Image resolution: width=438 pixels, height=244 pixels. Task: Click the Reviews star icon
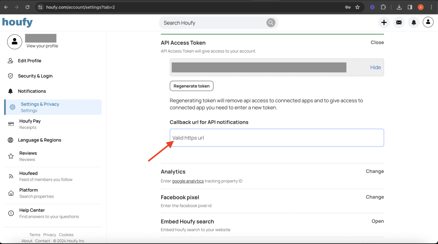(11, 156)
